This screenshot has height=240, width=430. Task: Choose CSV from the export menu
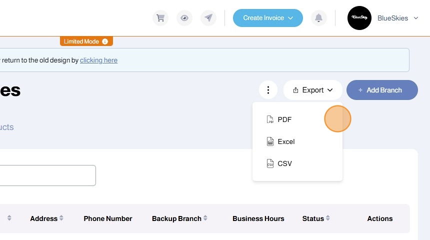coord(284,163)
